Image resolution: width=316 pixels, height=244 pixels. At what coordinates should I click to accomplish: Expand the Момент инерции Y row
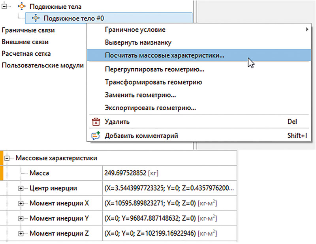[x=21, y=218]
